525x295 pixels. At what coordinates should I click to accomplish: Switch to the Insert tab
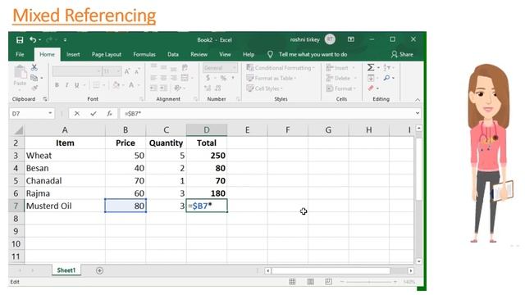(x=73, y=55)
